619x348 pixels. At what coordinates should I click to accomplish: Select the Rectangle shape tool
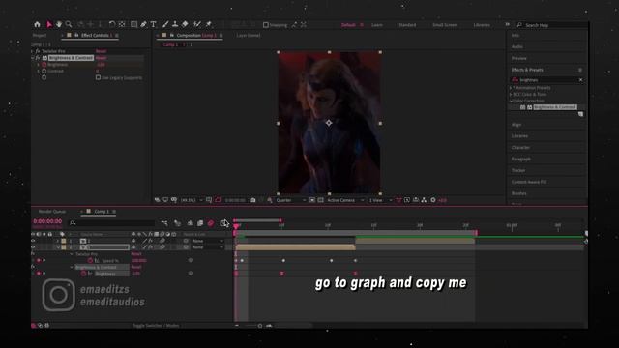(133, 24)
